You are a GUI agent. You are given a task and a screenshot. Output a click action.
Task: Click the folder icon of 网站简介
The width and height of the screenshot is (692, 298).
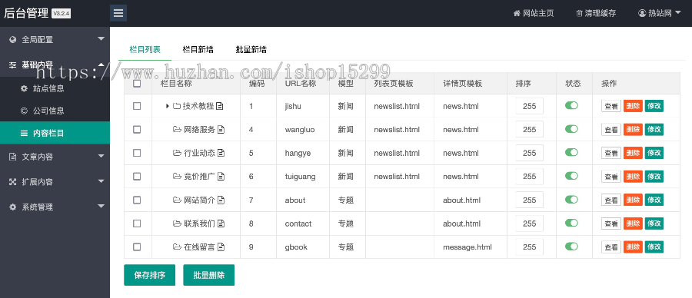[177, 200]
